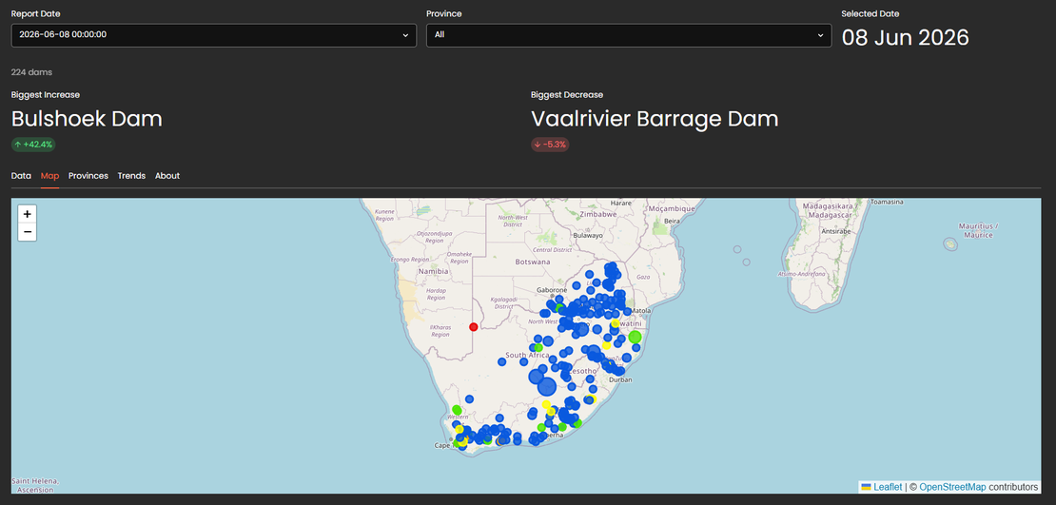This screenshot has width=1056, height=505.
Task: Zoom out on the map
Action: click(x=27, y=232)
